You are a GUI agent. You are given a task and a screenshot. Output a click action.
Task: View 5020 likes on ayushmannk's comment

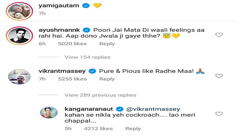(x=72, y=44)
